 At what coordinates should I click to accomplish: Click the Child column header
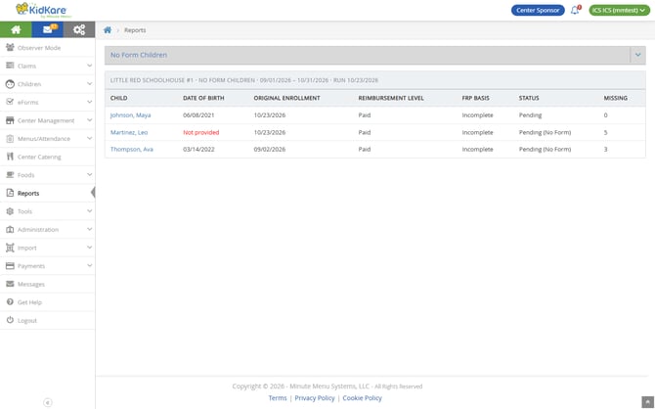(118, 98)
